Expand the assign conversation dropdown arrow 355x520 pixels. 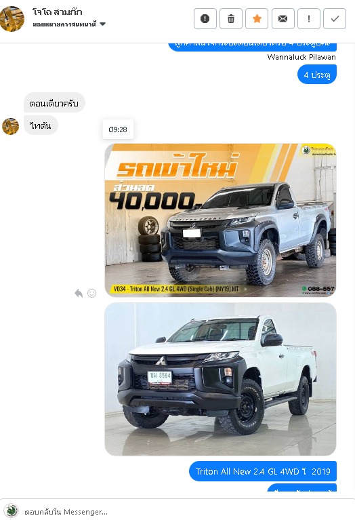[103, 24]
